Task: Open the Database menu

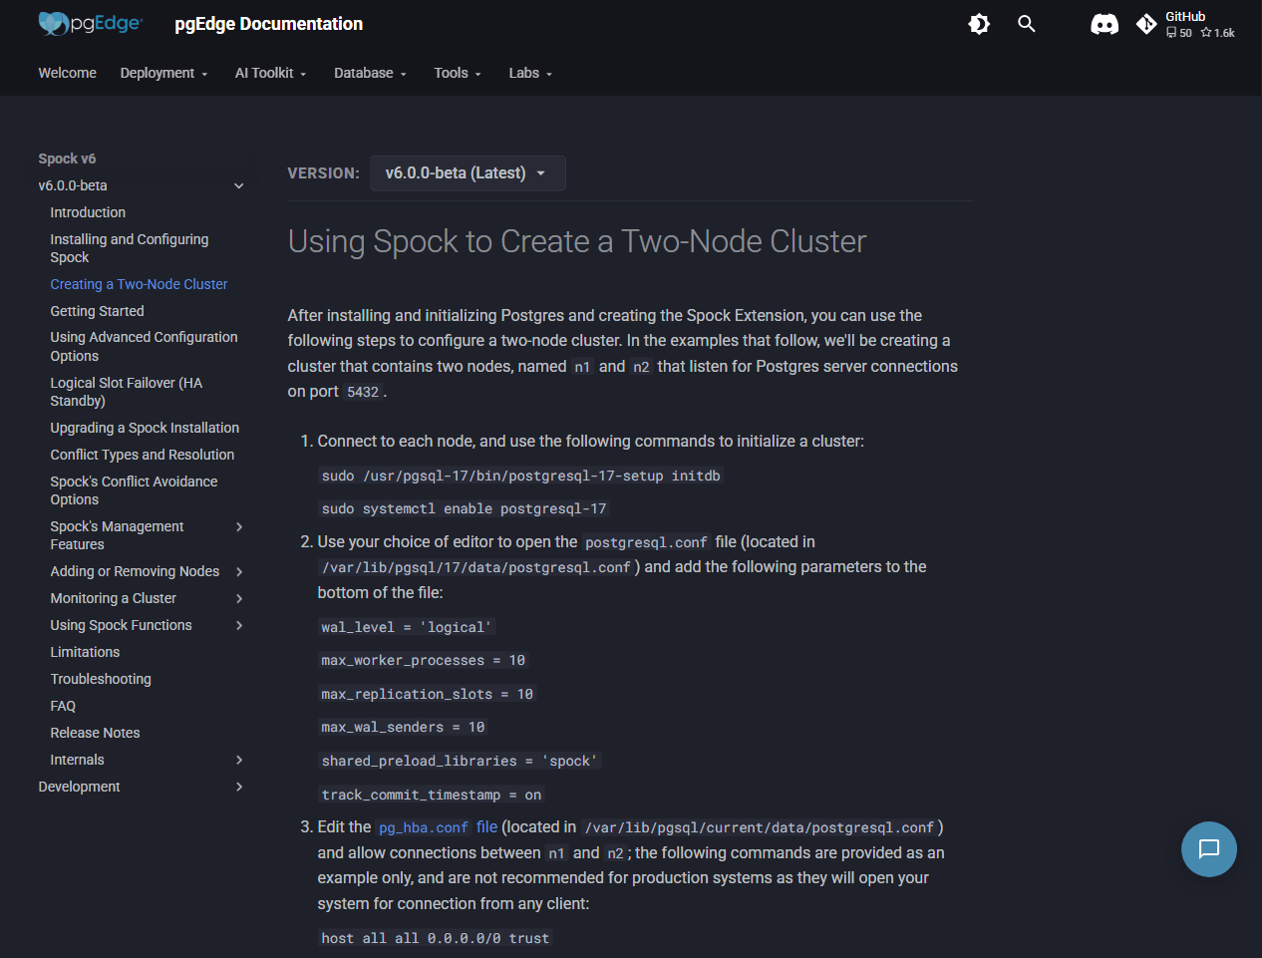Action: (371, 73)
